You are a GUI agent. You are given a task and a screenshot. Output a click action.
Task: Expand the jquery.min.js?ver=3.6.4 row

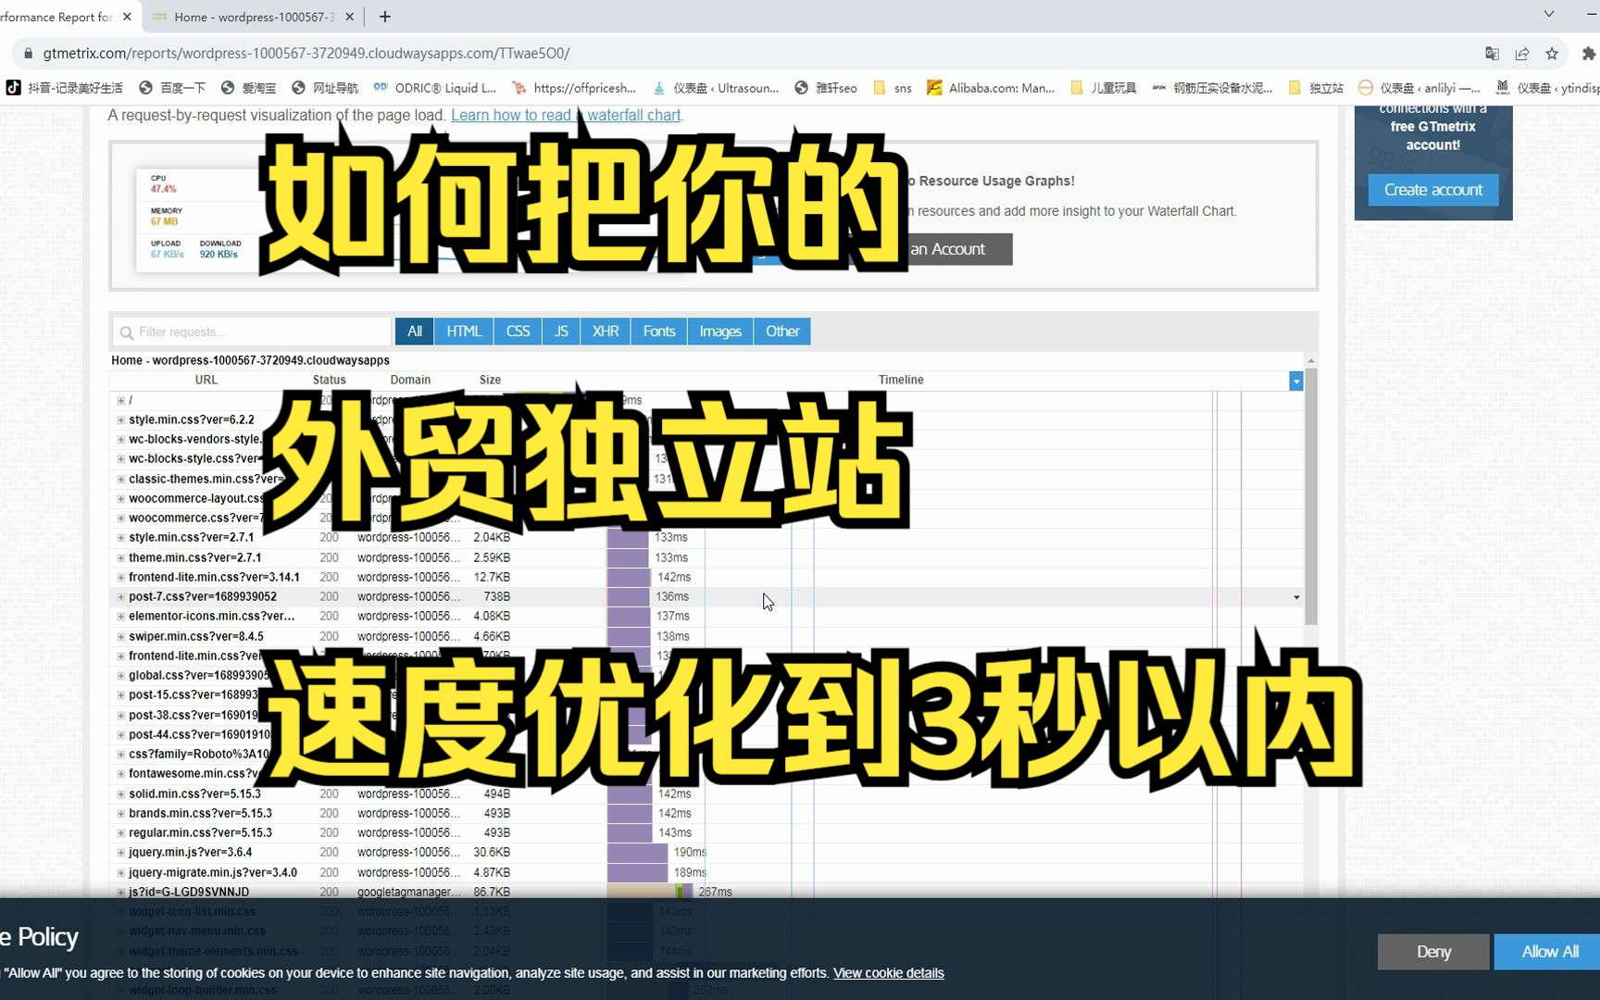(x=120, y=853)
